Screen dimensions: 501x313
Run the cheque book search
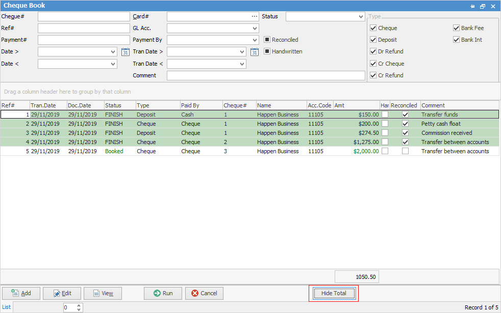[x=163, y=293]
